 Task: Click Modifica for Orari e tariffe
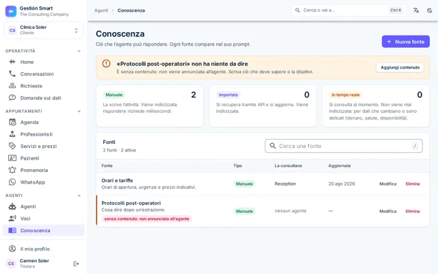[388, 184]
